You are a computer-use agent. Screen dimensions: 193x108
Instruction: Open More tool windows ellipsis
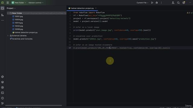(2, 20)
